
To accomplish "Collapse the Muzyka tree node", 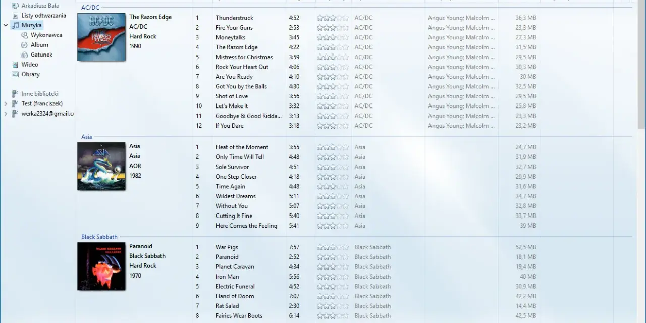I will 6,25.
